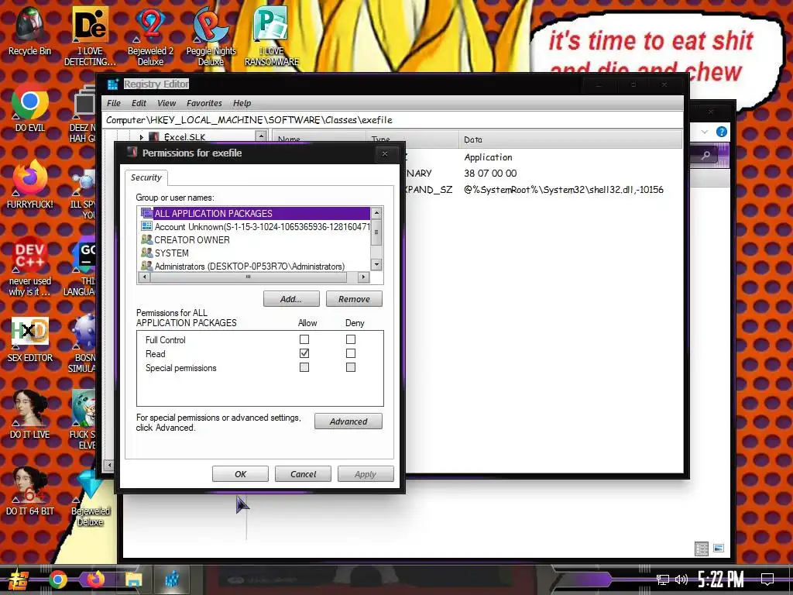Click the registry address bar path
Image resolution: width=793 pixels, height=595 pixels.
click(249, 120)
